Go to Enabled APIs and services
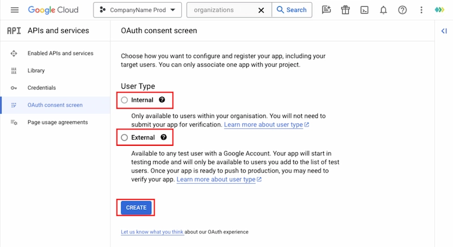 [60, 53]
